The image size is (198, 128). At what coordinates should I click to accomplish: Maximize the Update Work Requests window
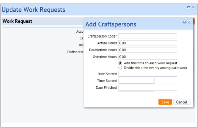pyautogui.click(x=189, y=7)
